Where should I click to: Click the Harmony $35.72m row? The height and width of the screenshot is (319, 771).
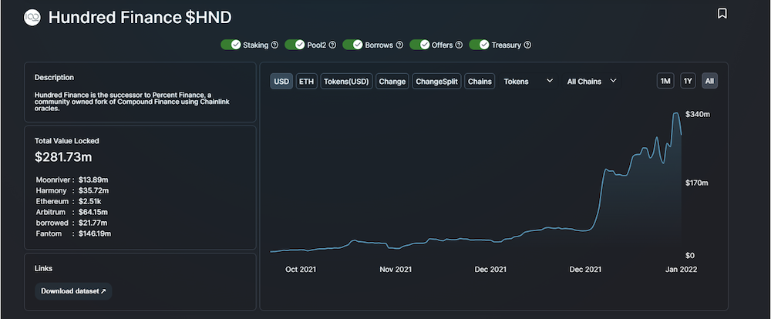click(72, 190)
